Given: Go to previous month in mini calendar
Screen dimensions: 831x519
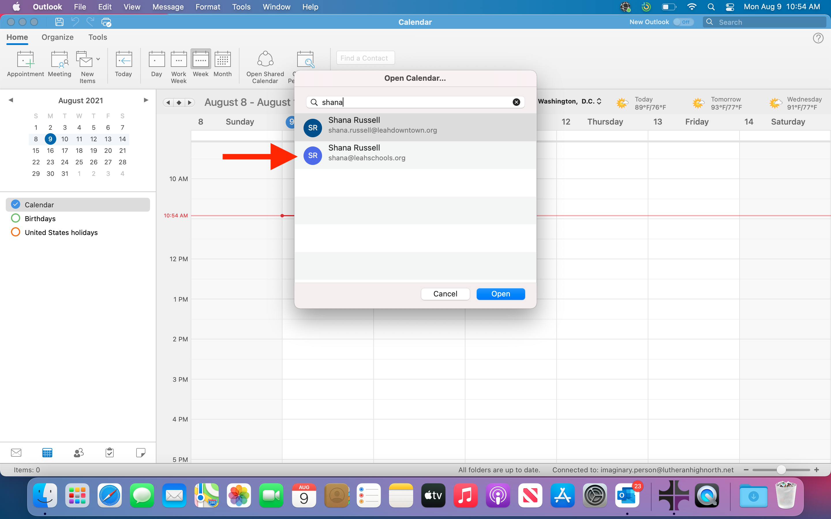Looking at the screenshot, I should tap(11, 100).
